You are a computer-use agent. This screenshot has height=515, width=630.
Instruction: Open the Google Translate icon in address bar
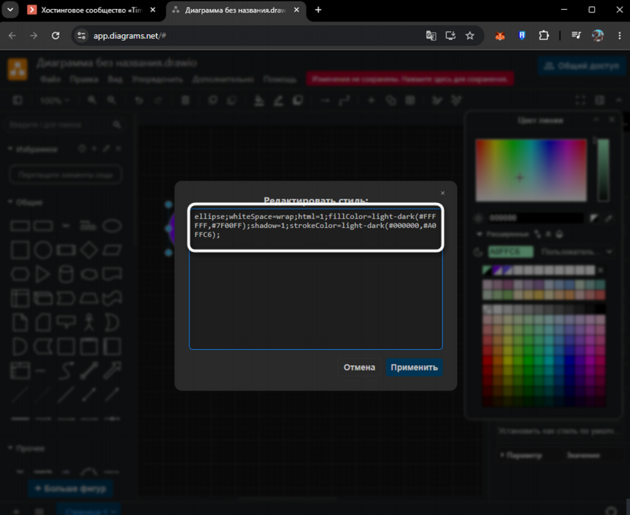pyautogui.click(x=431, y=36)
